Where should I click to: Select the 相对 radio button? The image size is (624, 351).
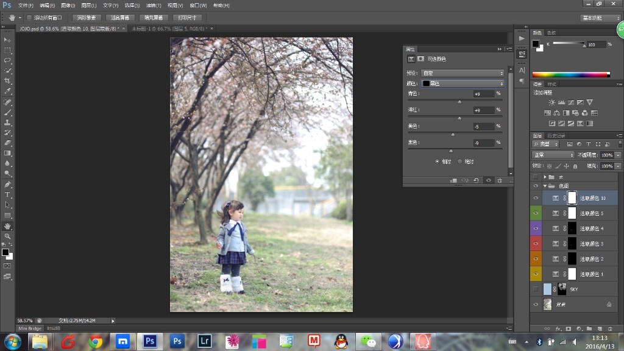pos(437,161)
